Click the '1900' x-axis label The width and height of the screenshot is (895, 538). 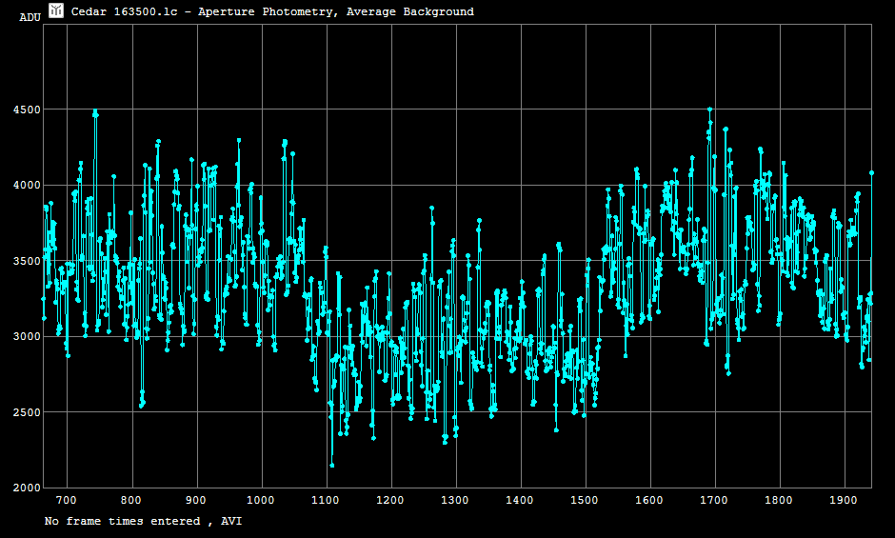[x=844, y=500]
